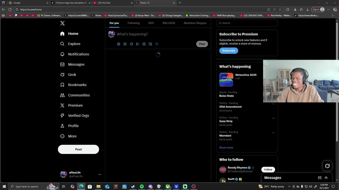Switch to the DEO tab
The height and width of the screenshot is (190, 339).
point(151,23)
